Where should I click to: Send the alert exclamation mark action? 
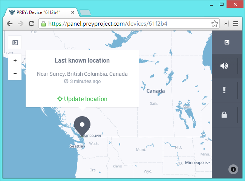[x=224, y=90]
